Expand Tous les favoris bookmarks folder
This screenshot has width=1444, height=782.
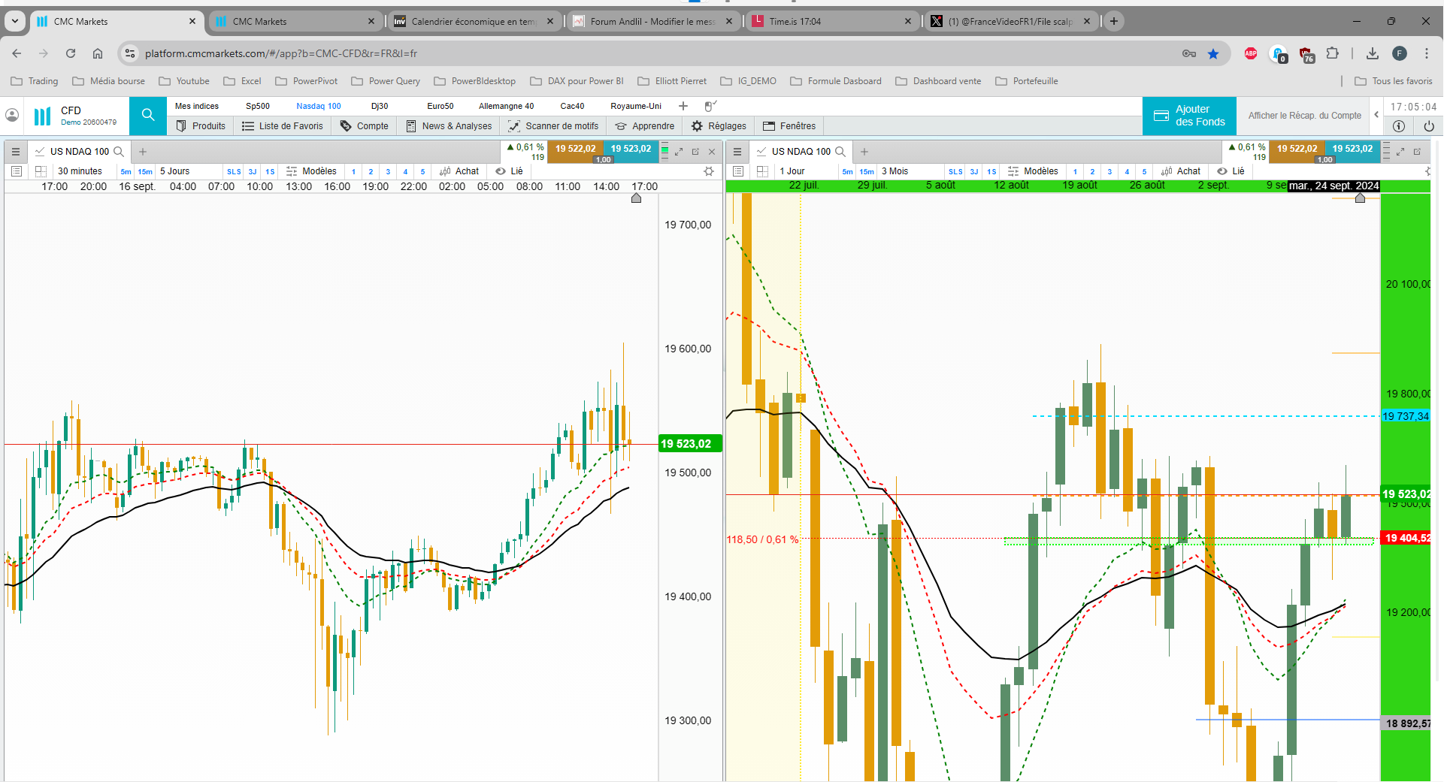1394,81
